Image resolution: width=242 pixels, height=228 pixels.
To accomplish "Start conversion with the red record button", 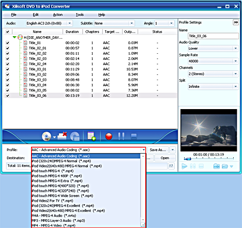I will (109, 136).
